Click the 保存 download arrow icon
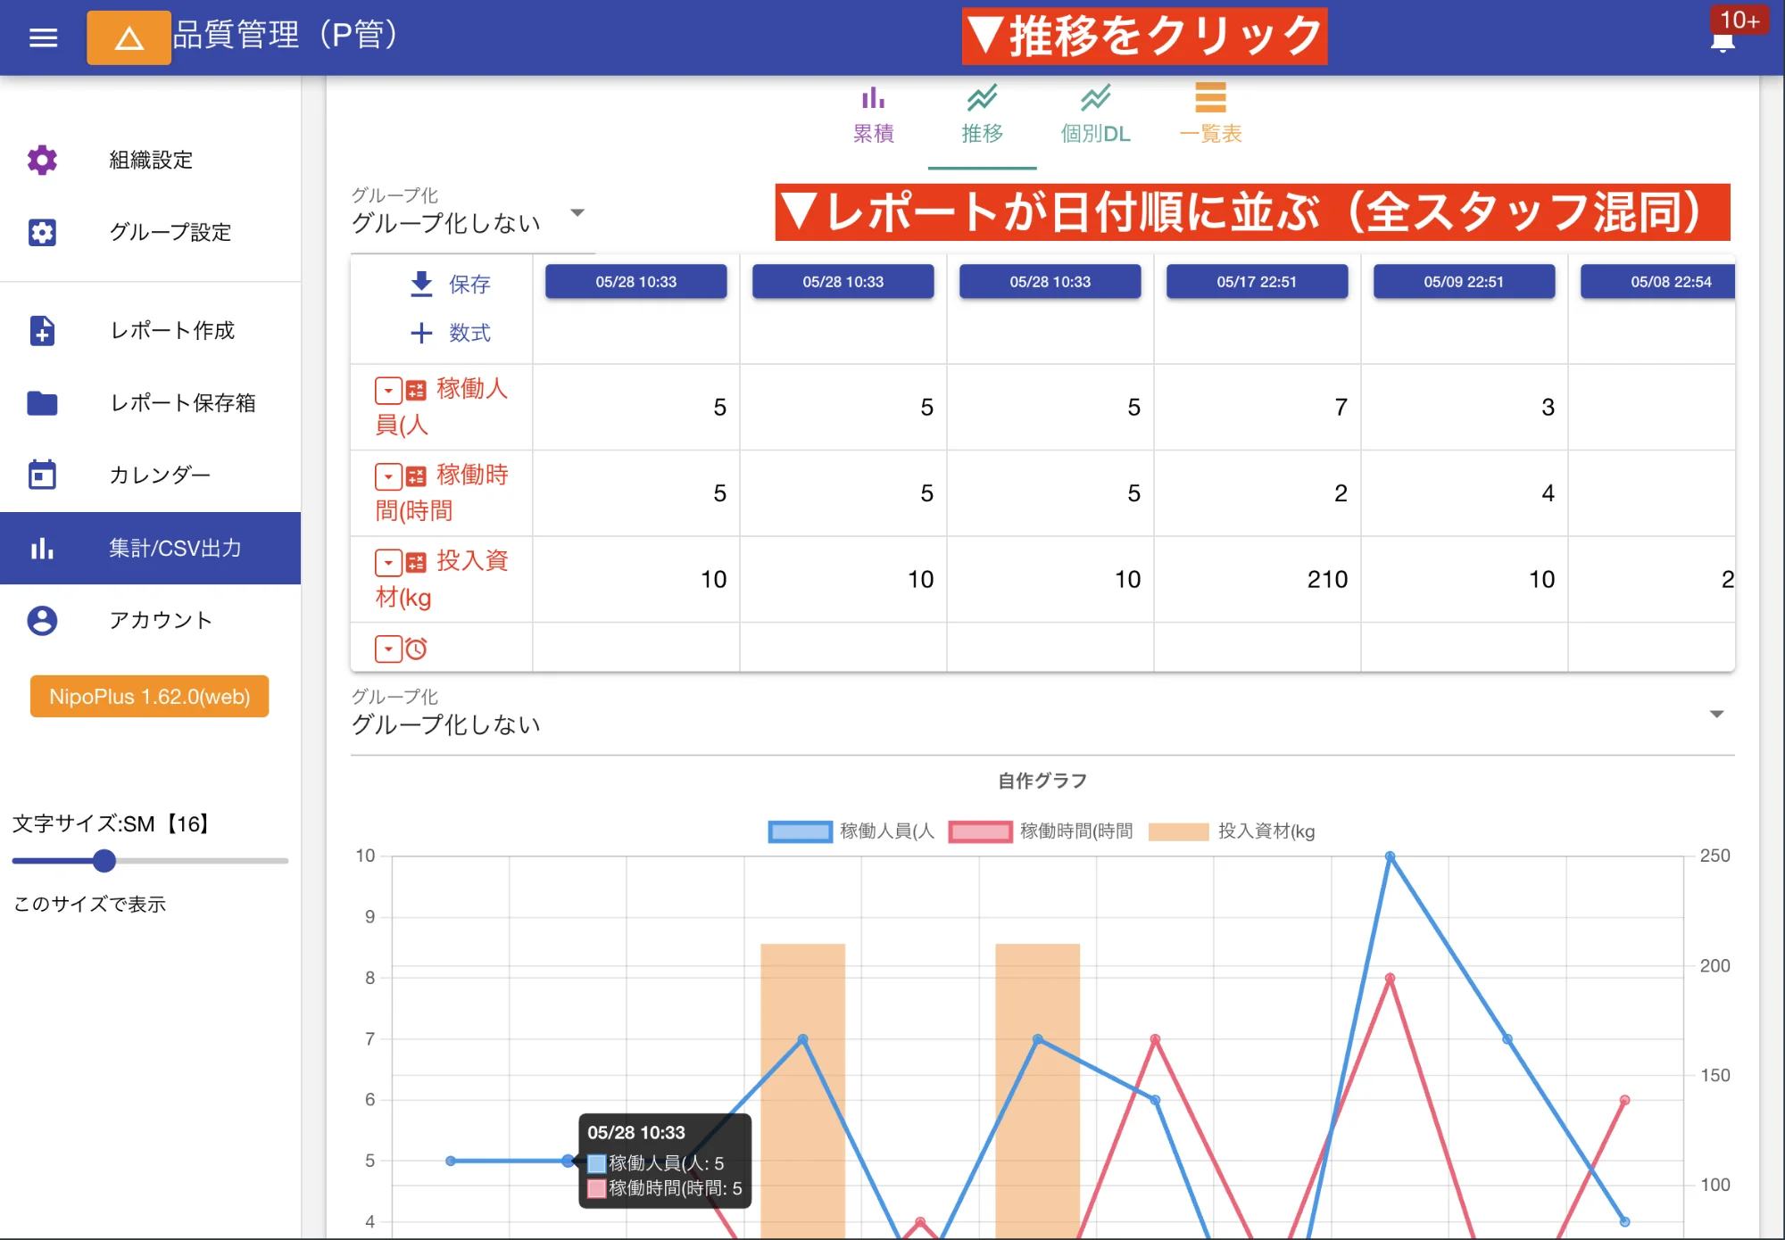 [421, 284]
